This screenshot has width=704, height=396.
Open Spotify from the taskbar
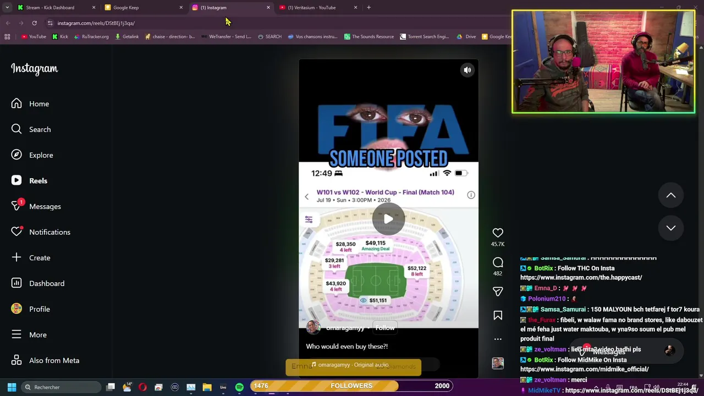(x=239, y=387)
